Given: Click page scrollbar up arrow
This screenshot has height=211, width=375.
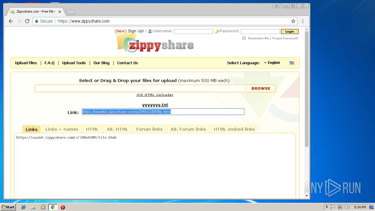Looking at the screenshot, I should click(x=307, y=29).
